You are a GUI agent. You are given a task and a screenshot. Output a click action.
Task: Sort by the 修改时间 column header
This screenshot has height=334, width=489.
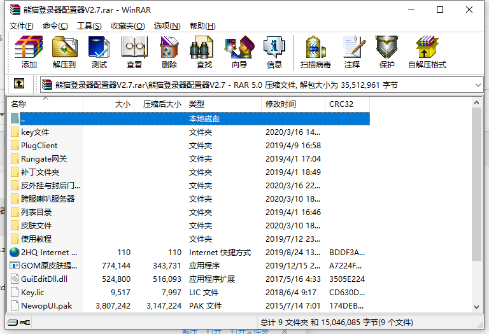(293, 104)
